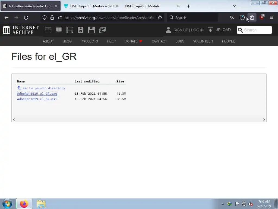The image size is (278, 209).
Task: Click the padlock site security icon
Action: [52, 17]
